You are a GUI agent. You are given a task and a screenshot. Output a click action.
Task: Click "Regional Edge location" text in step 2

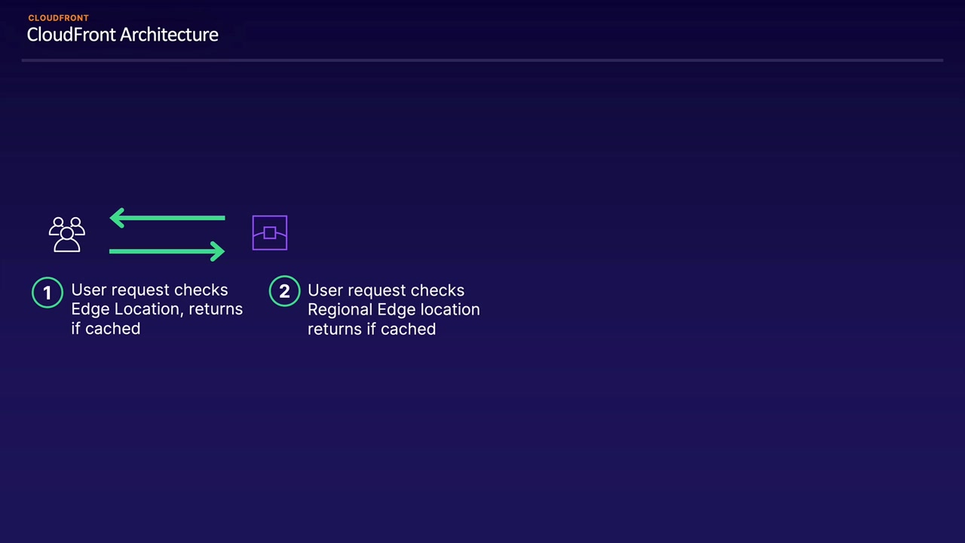394,309
